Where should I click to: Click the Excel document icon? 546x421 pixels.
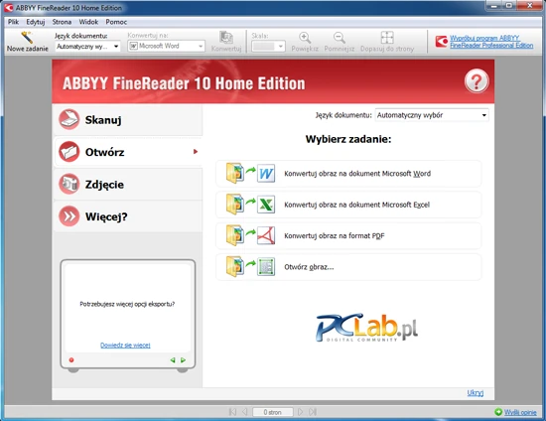pyautogui.click(x=266, y=205)
